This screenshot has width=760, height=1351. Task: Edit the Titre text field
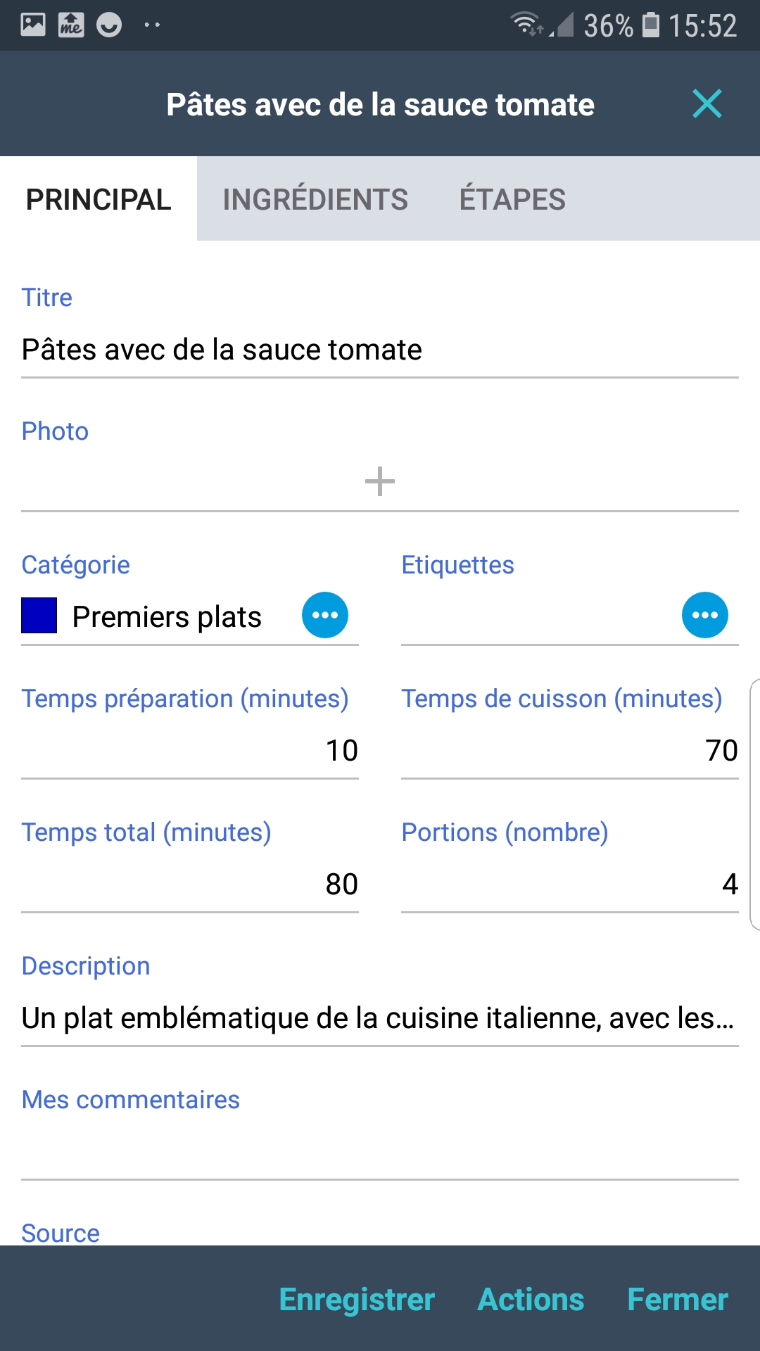(x=380, y=350)
